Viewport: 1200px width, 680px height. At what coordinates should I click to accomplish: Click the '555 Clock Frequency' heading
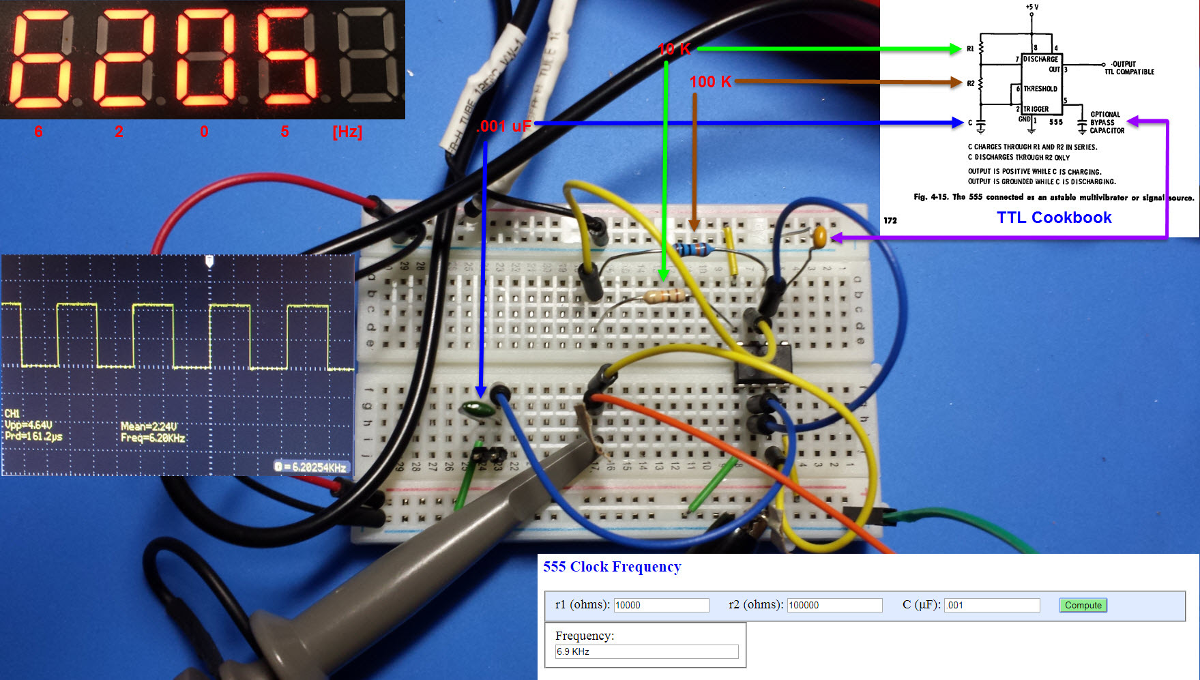pos(612,567)
